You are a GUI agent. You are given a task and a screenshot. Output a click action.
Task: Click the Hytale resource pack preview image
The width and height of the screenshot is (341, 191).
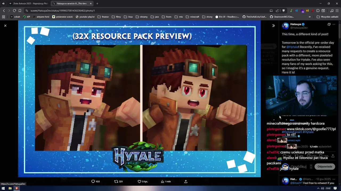(139, 99)
